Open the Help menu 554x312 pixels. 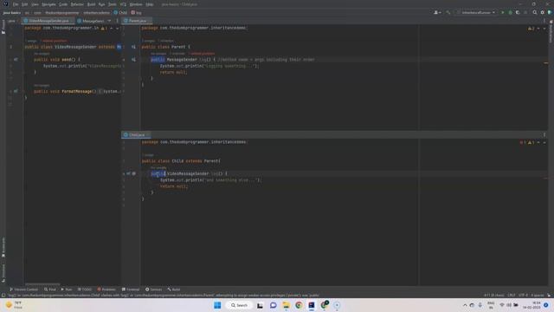point(150,4)
